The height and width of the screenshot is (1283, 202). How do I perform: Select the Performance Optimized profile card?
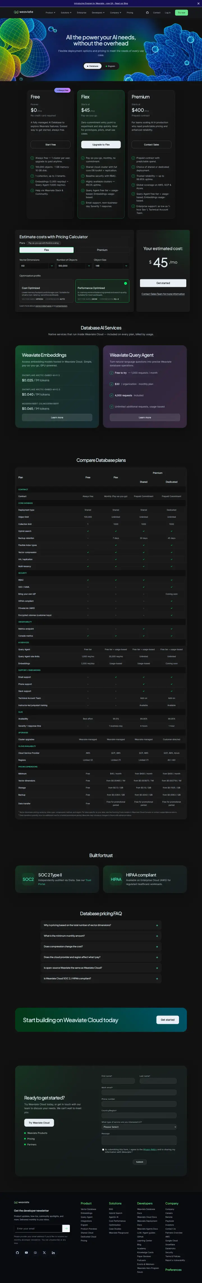102,290
